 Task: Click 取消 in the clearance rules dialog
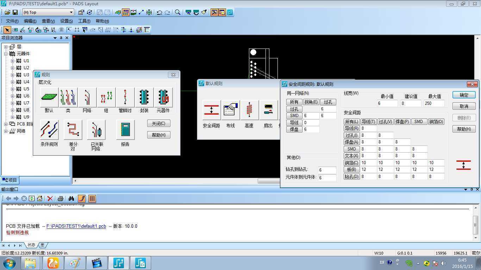pyautogui.click(x=464, y=106)
